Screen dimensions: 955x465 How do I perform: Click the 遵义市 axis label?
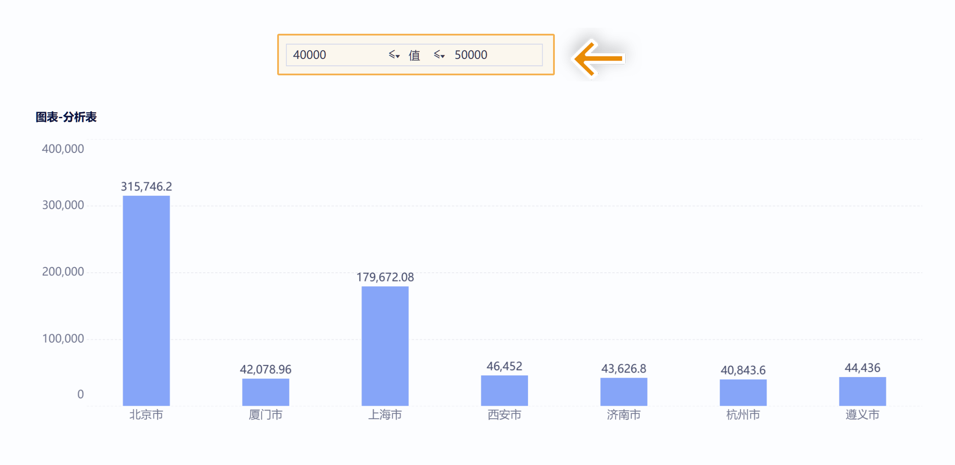(x=862, y=415)
